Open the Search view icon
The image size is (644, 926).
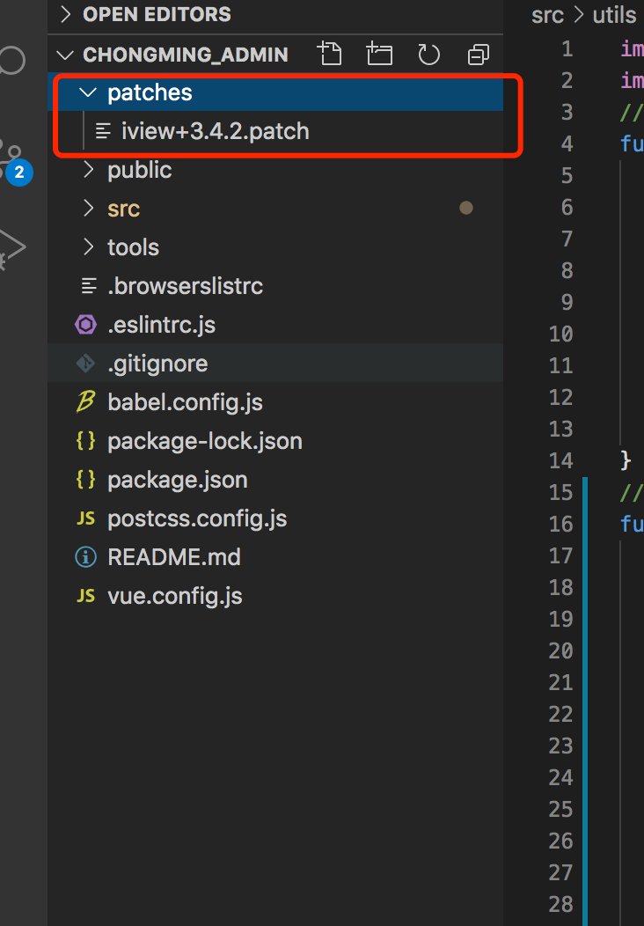tap(11, 62)
